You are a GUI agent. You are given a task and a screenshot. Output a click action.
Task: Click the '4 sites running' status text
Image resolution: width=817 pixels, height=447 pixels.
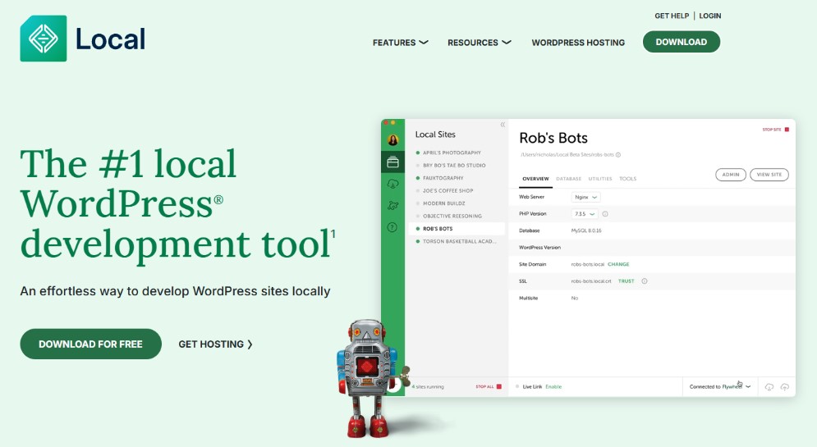pyautogui.click(x=429, y=386)
